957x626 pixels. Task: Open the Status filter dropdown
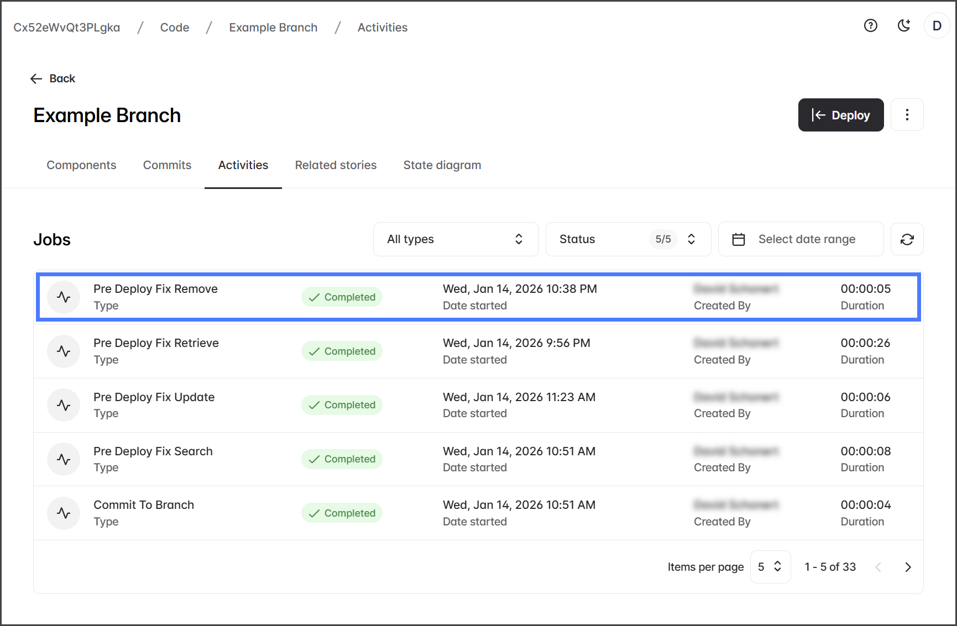pos(627,239)
